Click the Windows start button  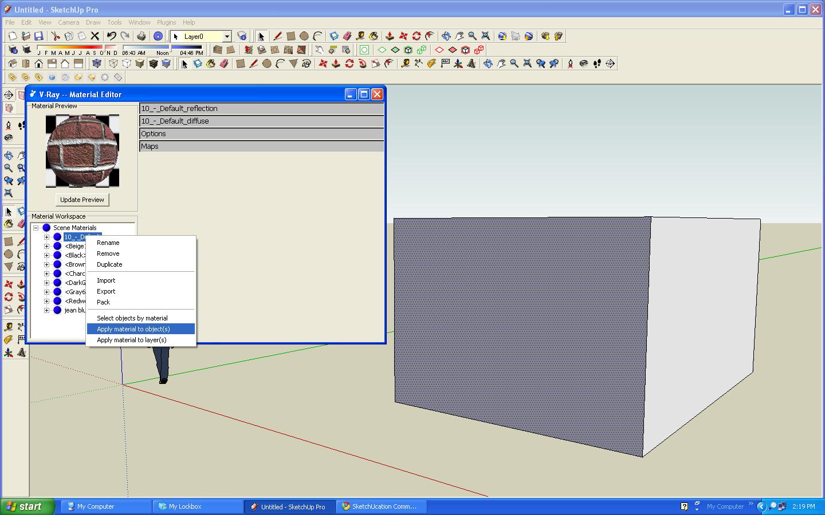click(x=27, y=506)
